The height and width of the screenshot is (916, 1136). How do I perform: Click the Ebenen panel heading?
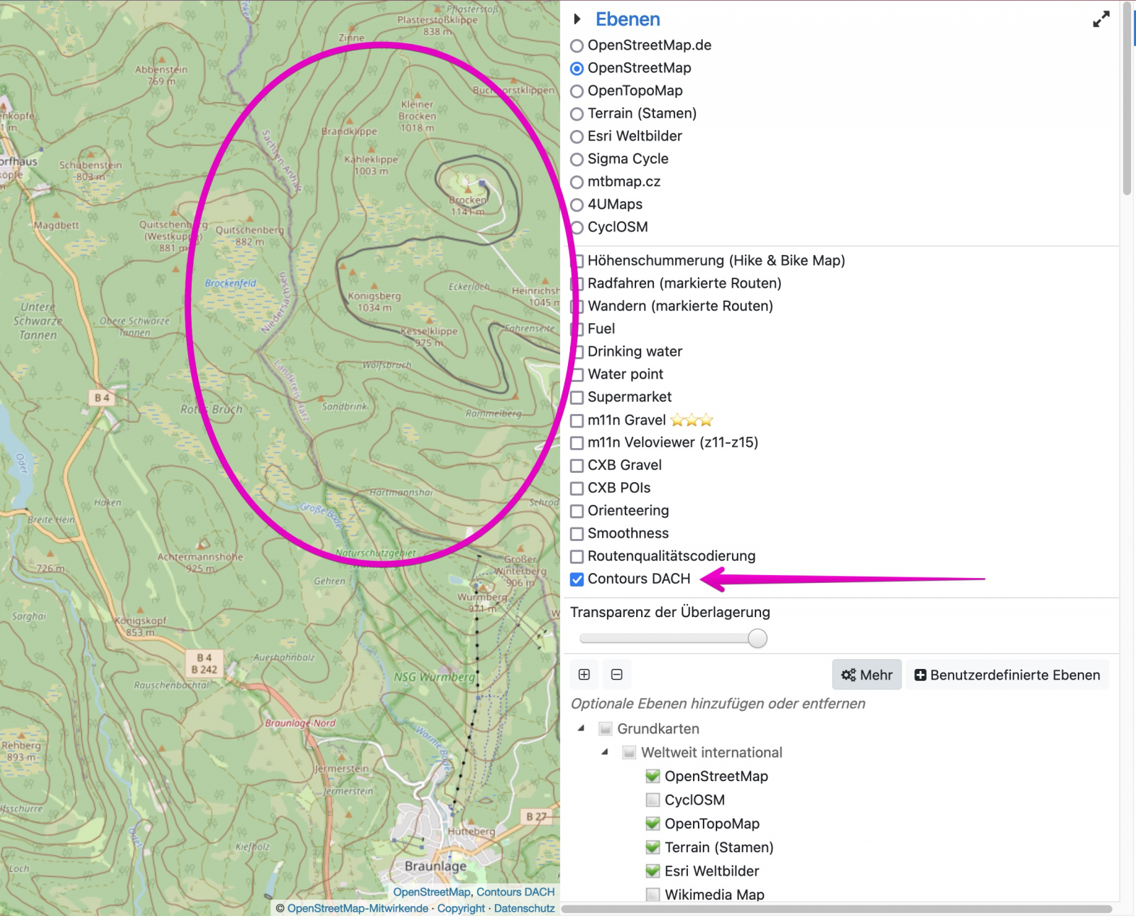(628, 19)
